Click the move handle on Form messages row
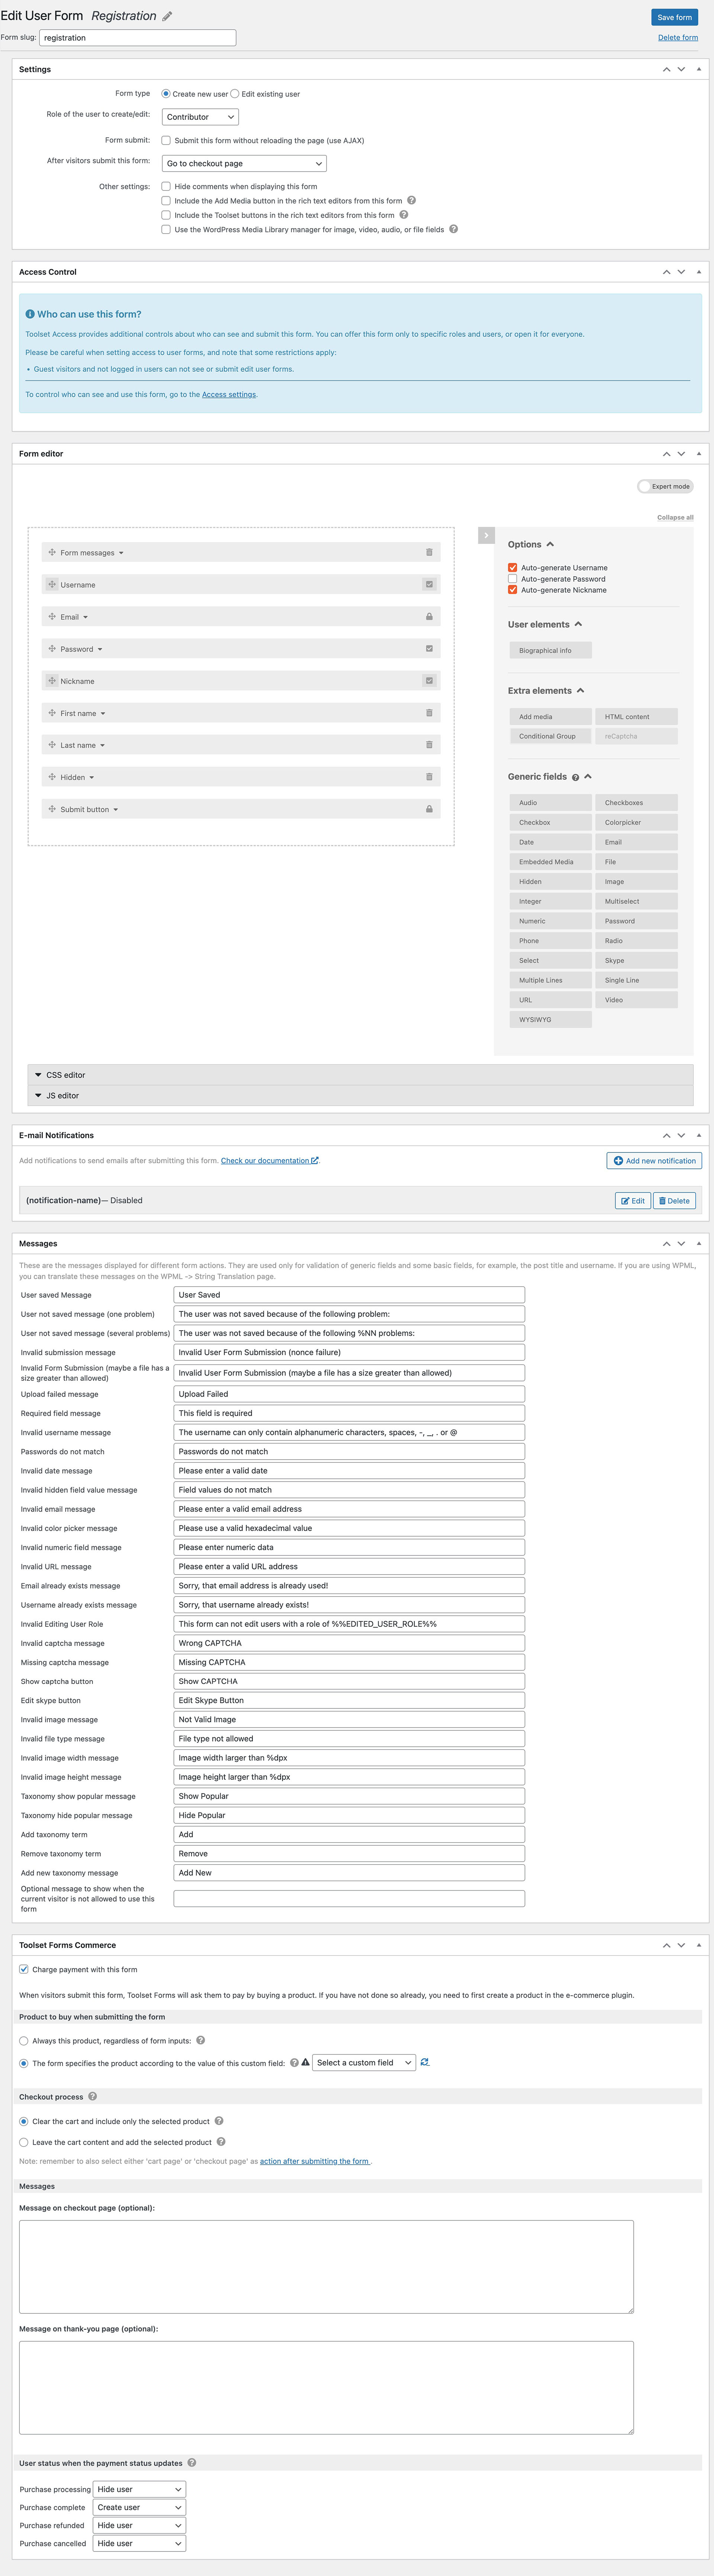 [x=52, y=552]
